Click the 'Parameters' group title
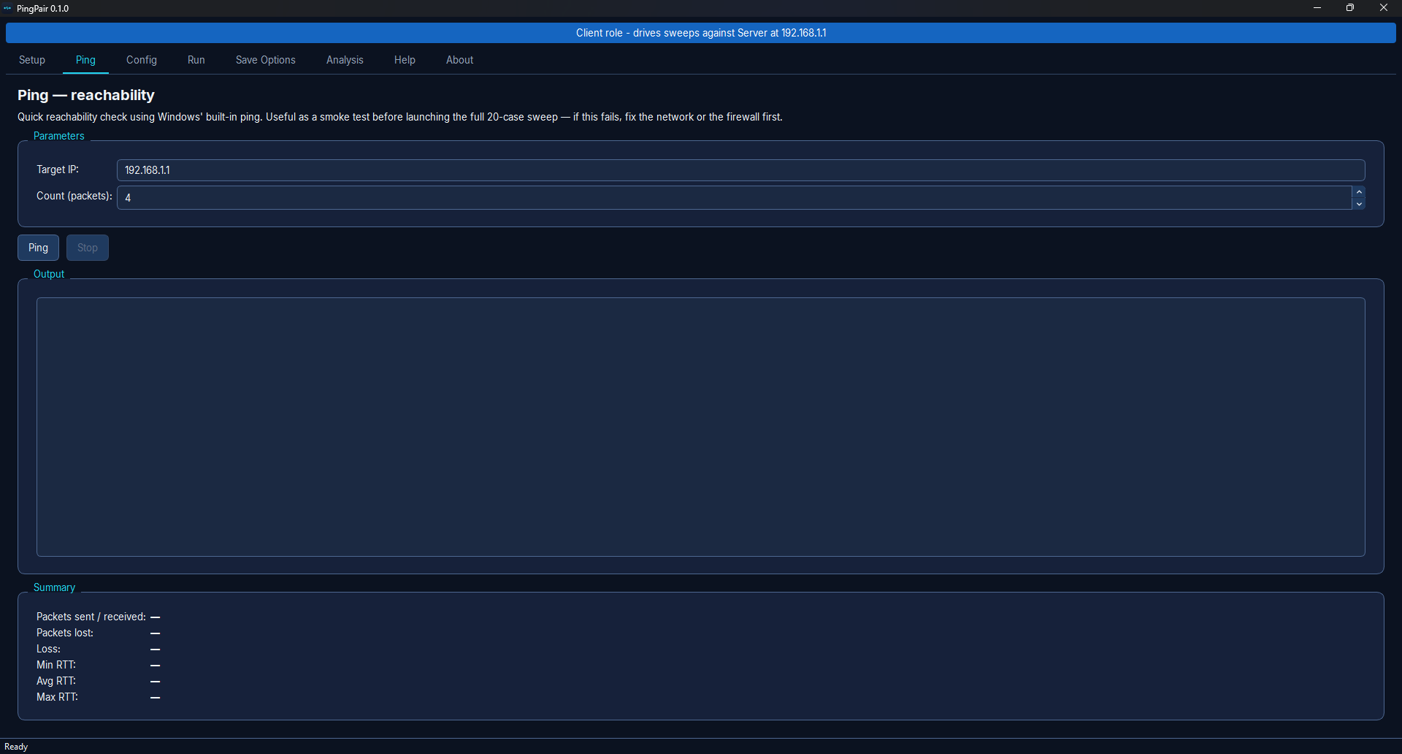1402x754 pixels. pyautogui.click(x=59, y=136)
